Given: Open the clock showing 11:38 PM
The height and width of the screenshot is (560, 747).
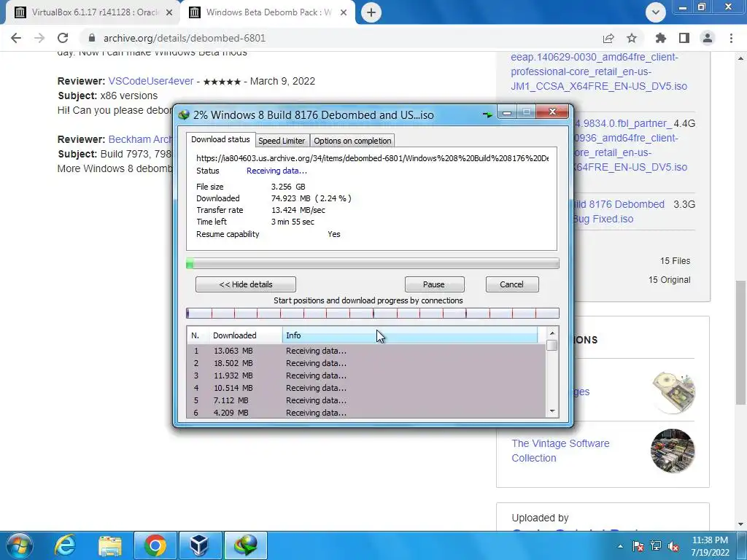Looking at the screenshot, I should pyautogui.click(x=710, y=546).
